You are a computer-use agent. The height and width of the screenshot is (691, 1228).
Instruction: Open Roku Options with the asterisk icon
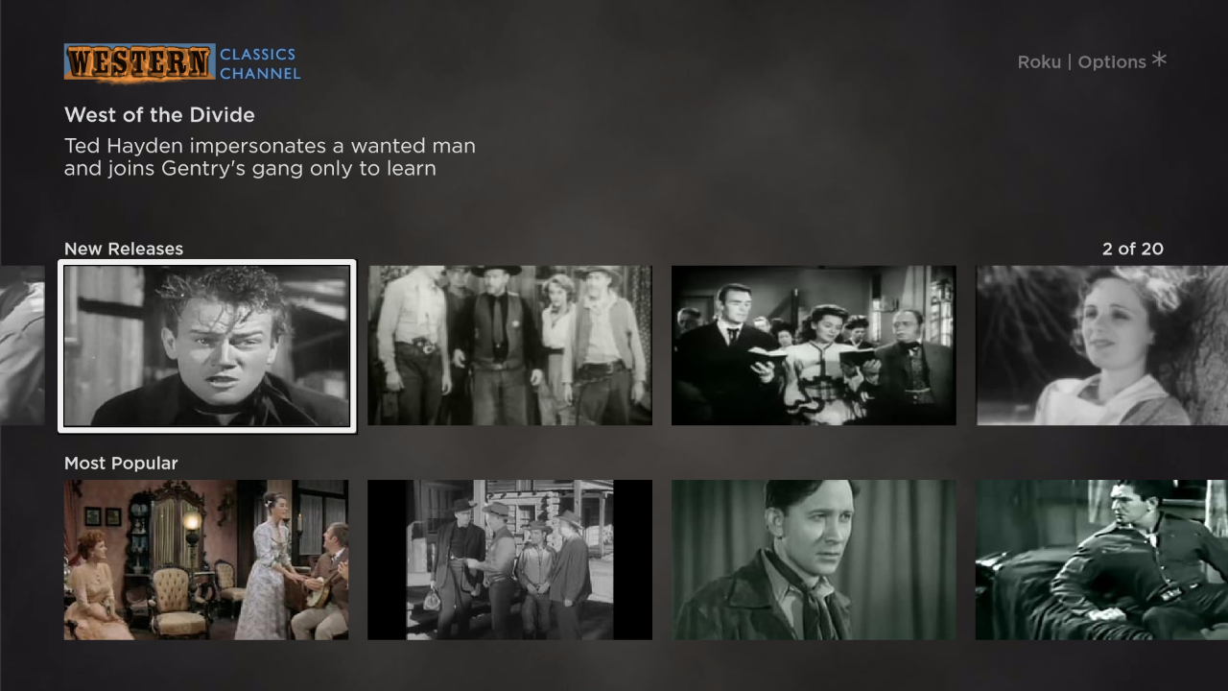tap(1159, 60)
